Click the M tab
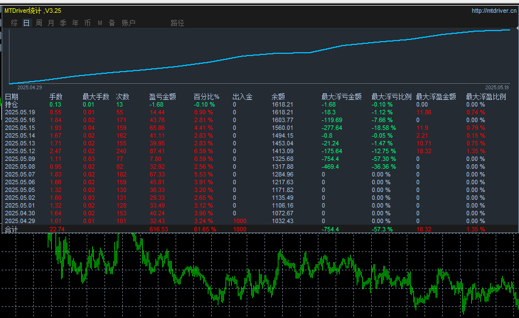 click(100, 23)
